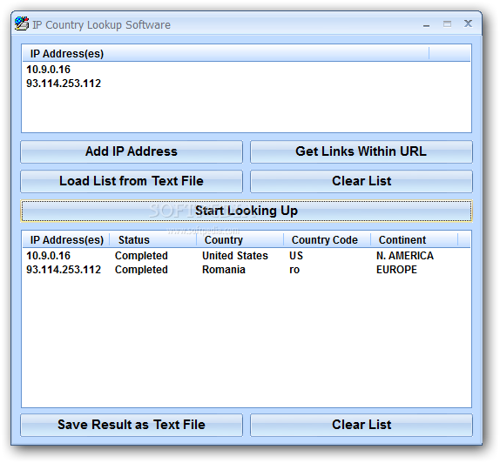Click the US country code cell
The image size is (500, 463).
tap(296, 256)
